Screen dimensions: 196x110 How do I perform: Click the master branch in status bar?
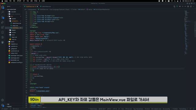5,109
